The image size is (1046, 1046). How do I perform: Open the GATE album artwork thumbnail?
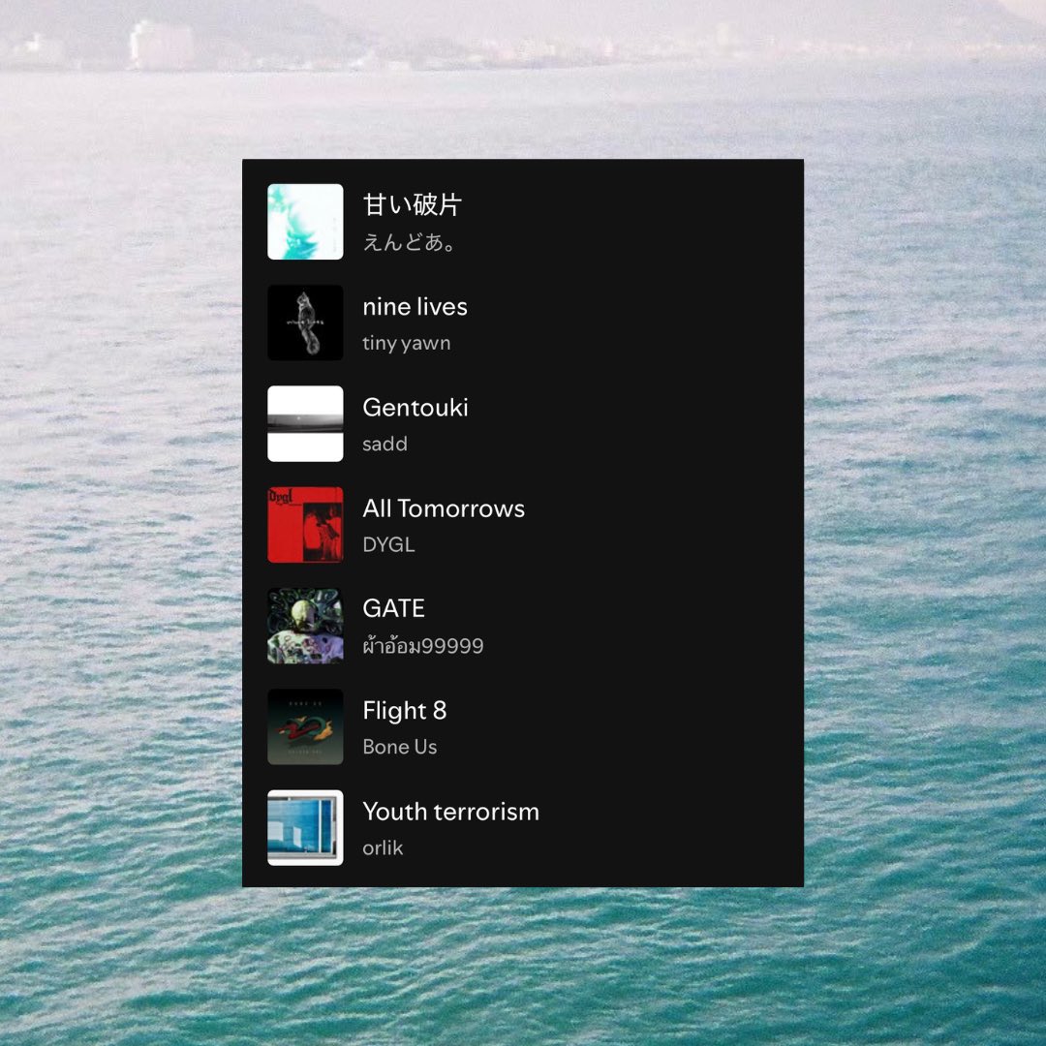pos(305,626)
